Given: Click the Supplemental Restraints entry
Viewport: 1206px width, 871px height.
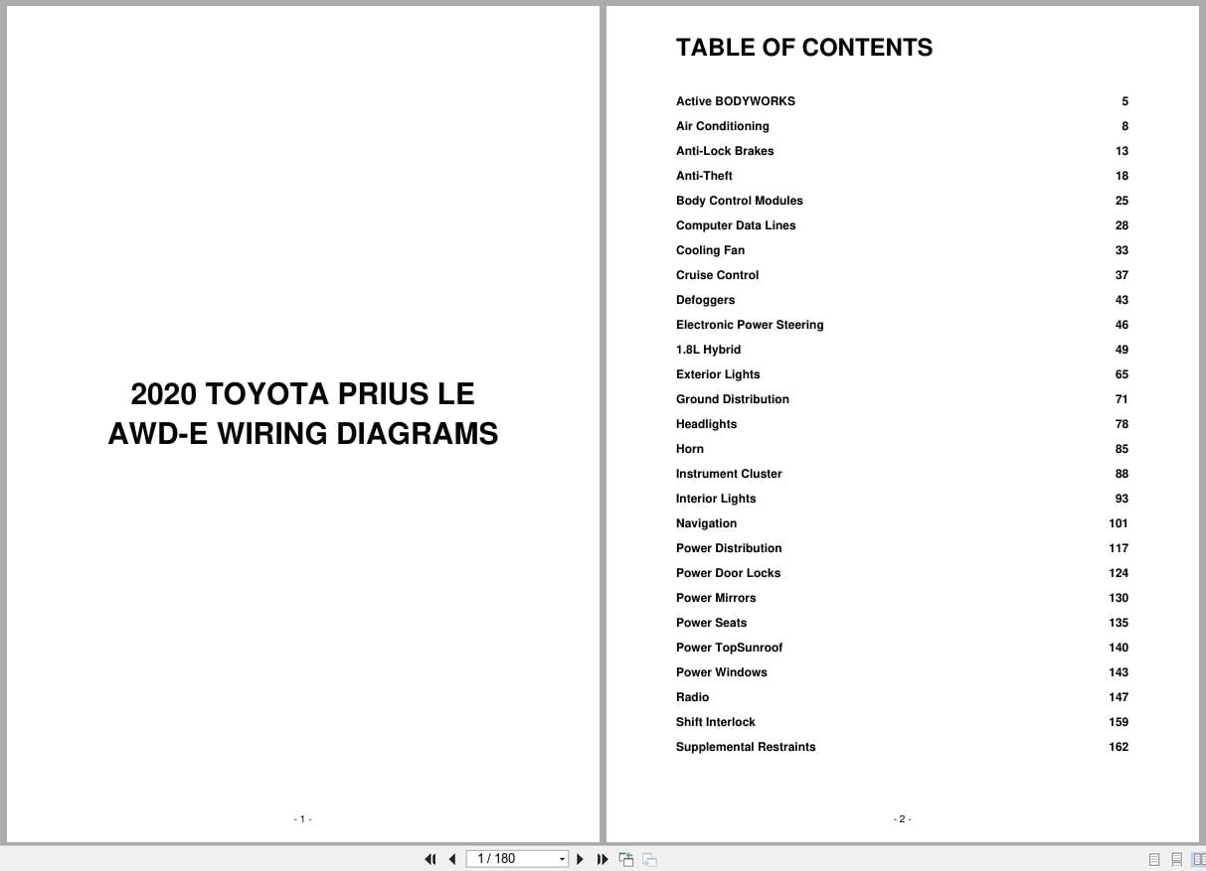Looking at the screenshot, I should click(746, 747).
